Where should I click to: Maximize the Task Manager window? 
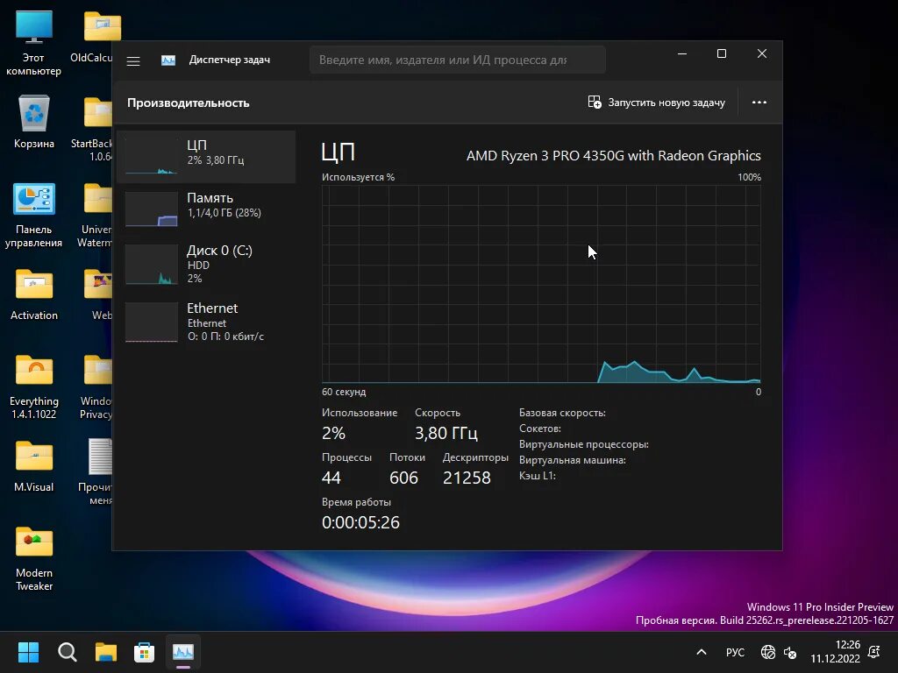722,53
